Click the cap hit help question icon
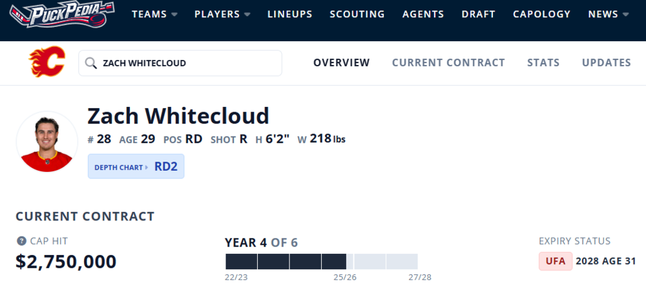 coord(21,242)
